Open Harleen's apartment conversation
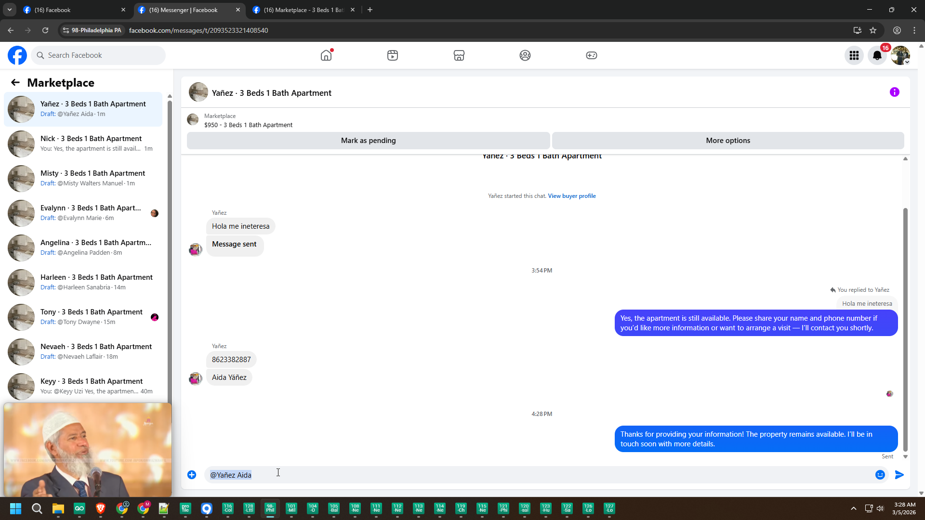Screen dimensions: 925x520 pyautogui.click(x=83, y=282)
